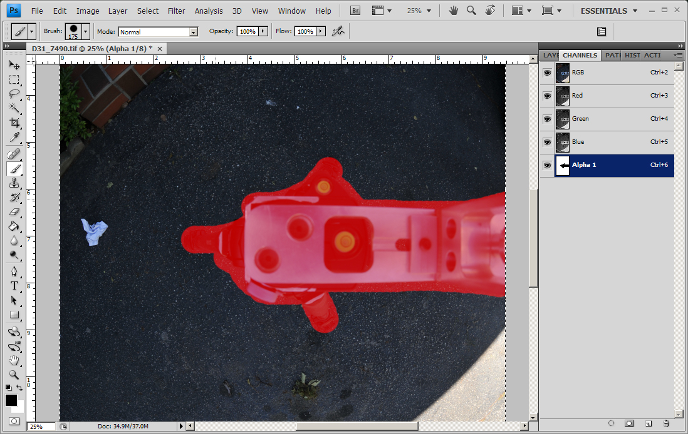
Task: Open the Analysis menu
Action: (209, 11)
